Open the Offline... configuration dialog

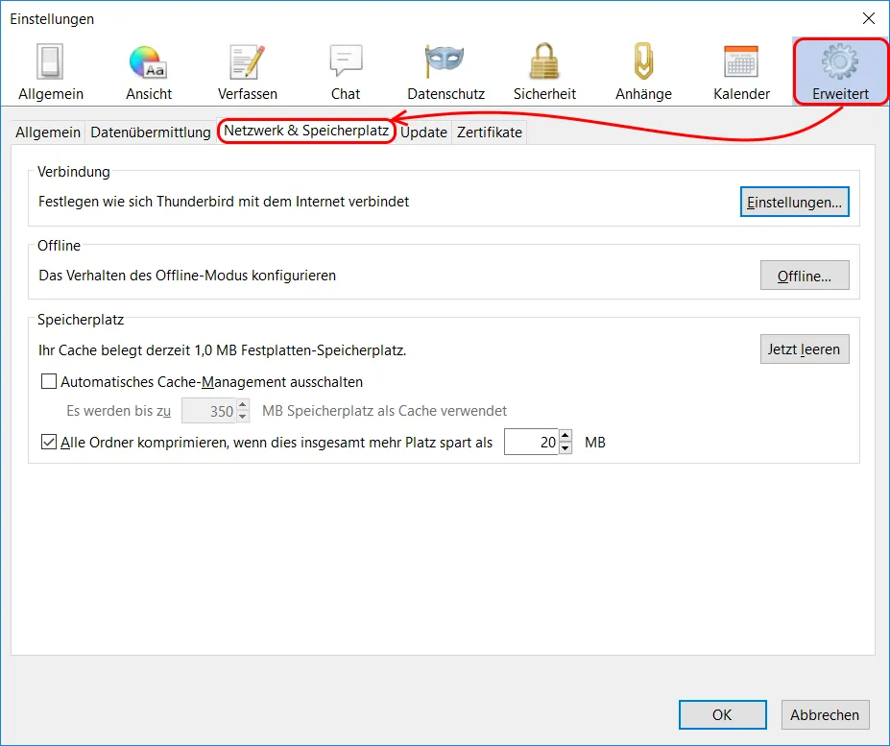pos(805,276)
